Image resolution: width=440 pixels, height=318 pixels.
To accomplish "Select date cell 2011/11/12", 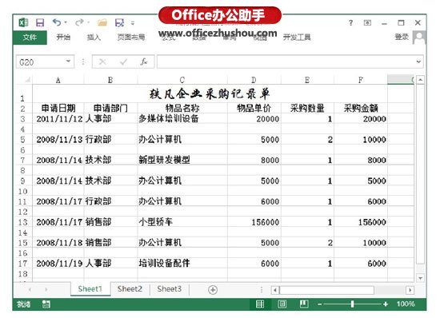I will point(58,119).
